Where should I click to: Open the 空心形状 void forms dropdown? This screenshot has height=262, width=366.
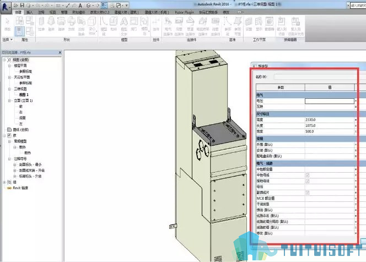[x=92, y=26]
